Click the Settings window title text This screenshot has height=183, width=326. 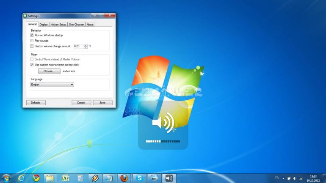[x=33, y=16]
